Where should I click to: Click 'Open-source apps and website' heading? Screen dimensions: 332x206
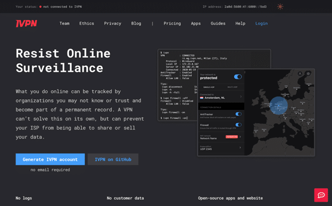pos(230,198)
